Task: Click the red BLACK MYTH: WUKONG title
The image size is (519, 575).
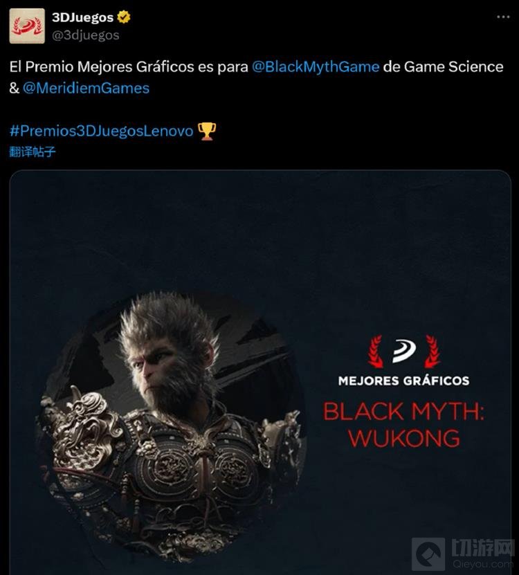Action: click(404, 425)
